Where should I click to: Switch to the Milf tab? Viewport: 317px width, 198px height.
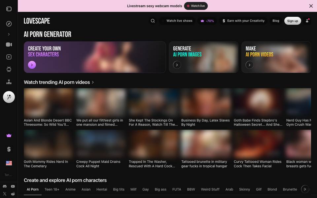click(x=133, y=189)
